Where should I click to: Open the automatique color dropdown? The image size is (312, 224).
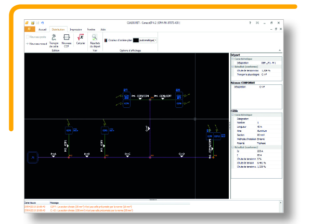[155, 40]
